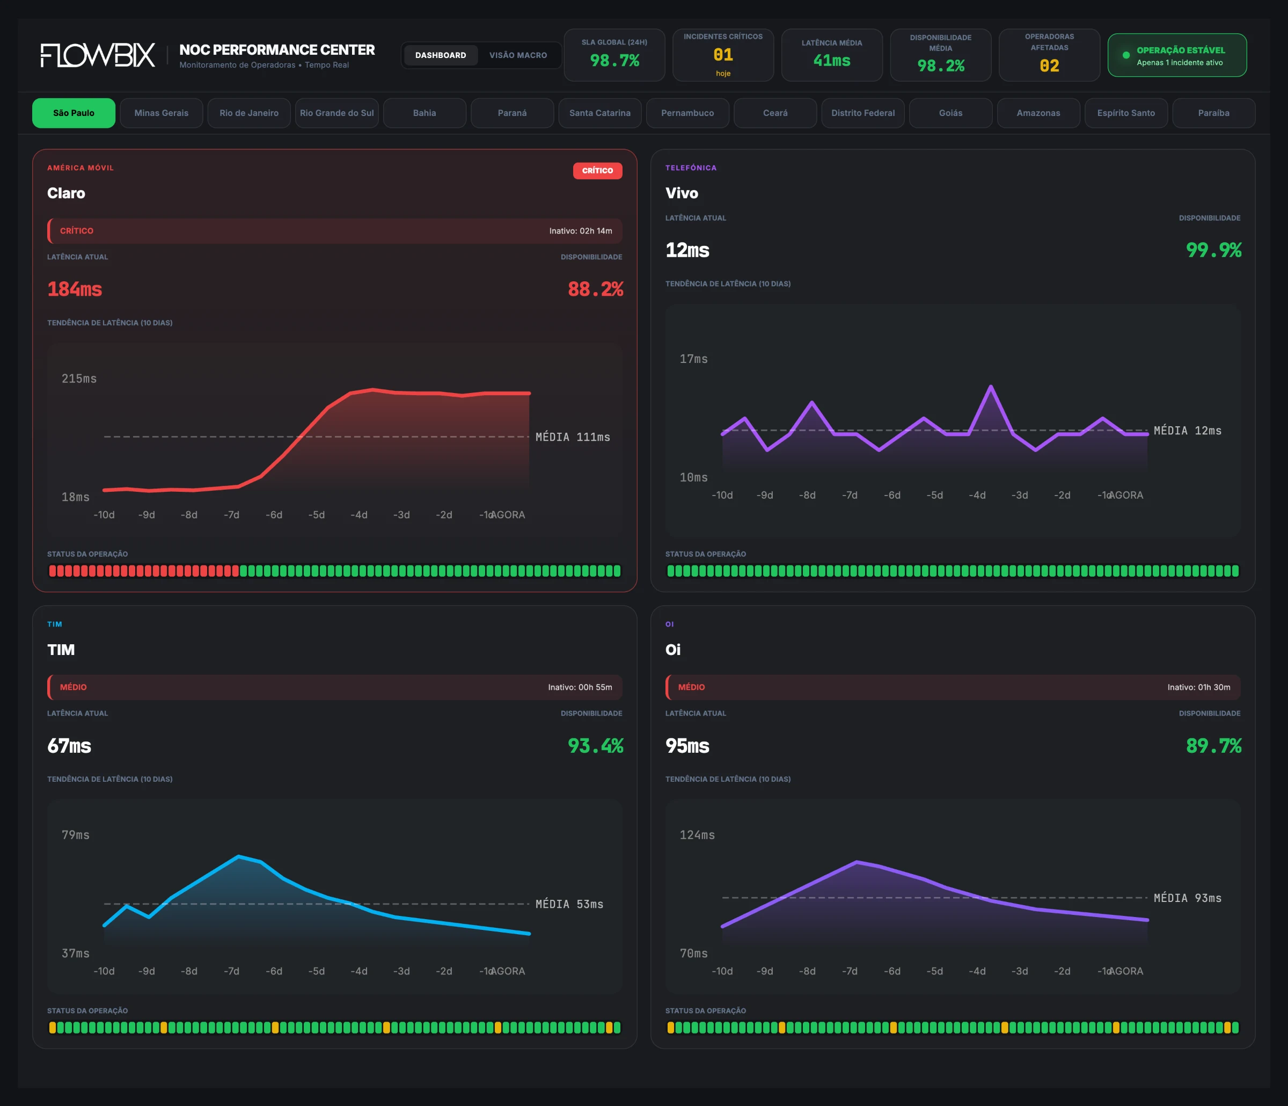
Task: Click TIM's MÉDIO alert bar
Action: coord(334,687)
